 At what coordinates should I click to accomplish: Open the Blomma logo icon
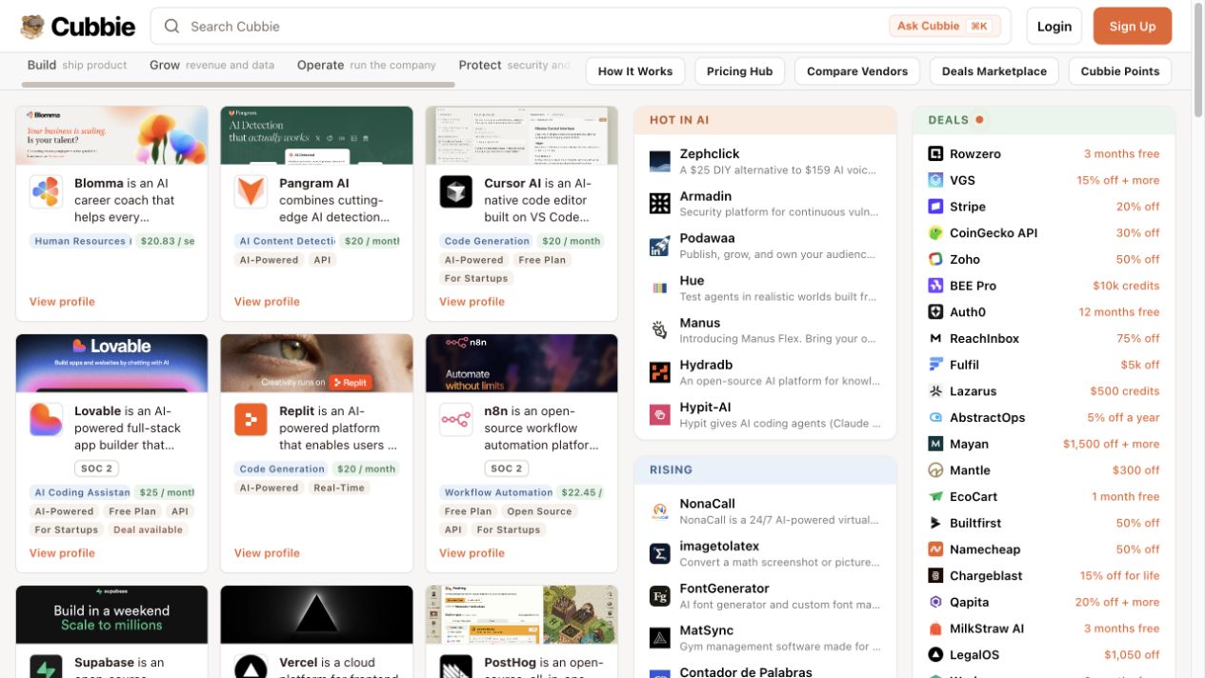click(x=46, y=191)
